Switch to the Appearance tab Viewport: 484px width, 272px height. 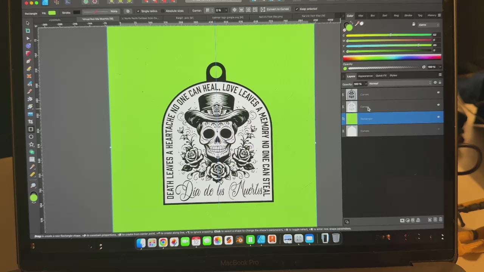365,76
